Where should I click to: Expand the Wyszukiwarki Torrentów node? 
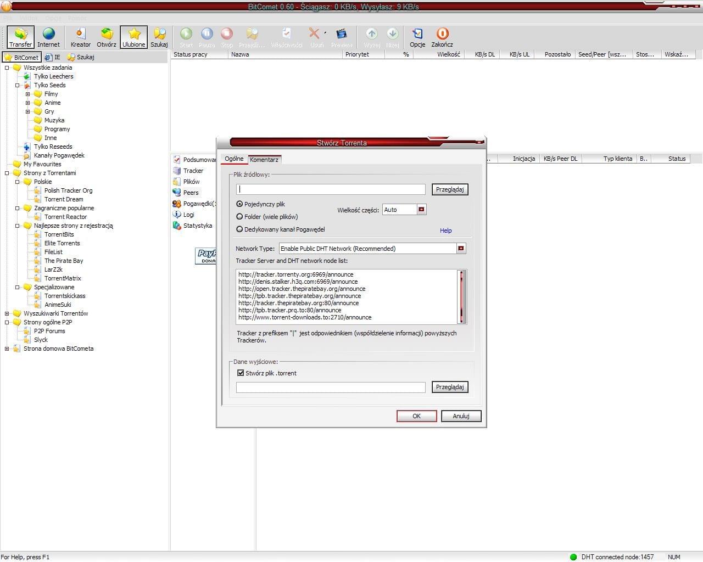point(7,313)
